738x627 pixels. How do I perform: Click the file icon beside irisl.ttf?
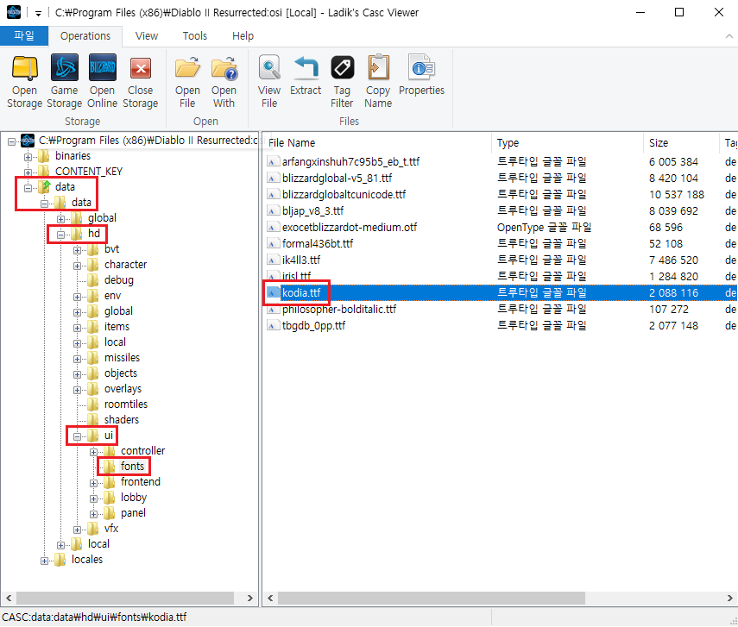click(x=272, y=276)
